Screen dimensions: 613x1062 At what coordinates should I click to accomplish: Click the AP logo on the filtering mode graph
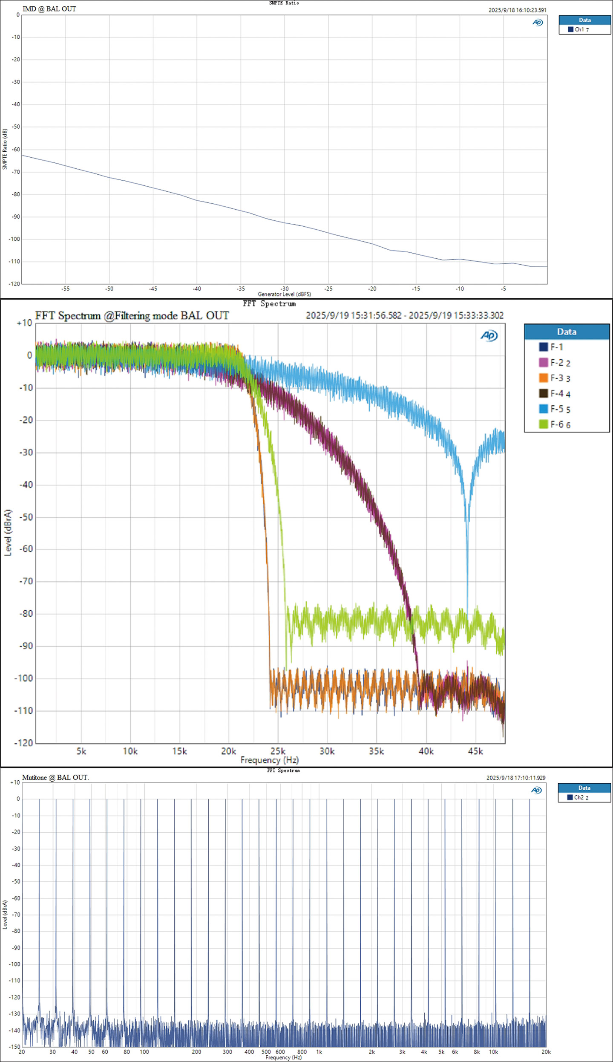pyautogui.click(x=489, y=336)
